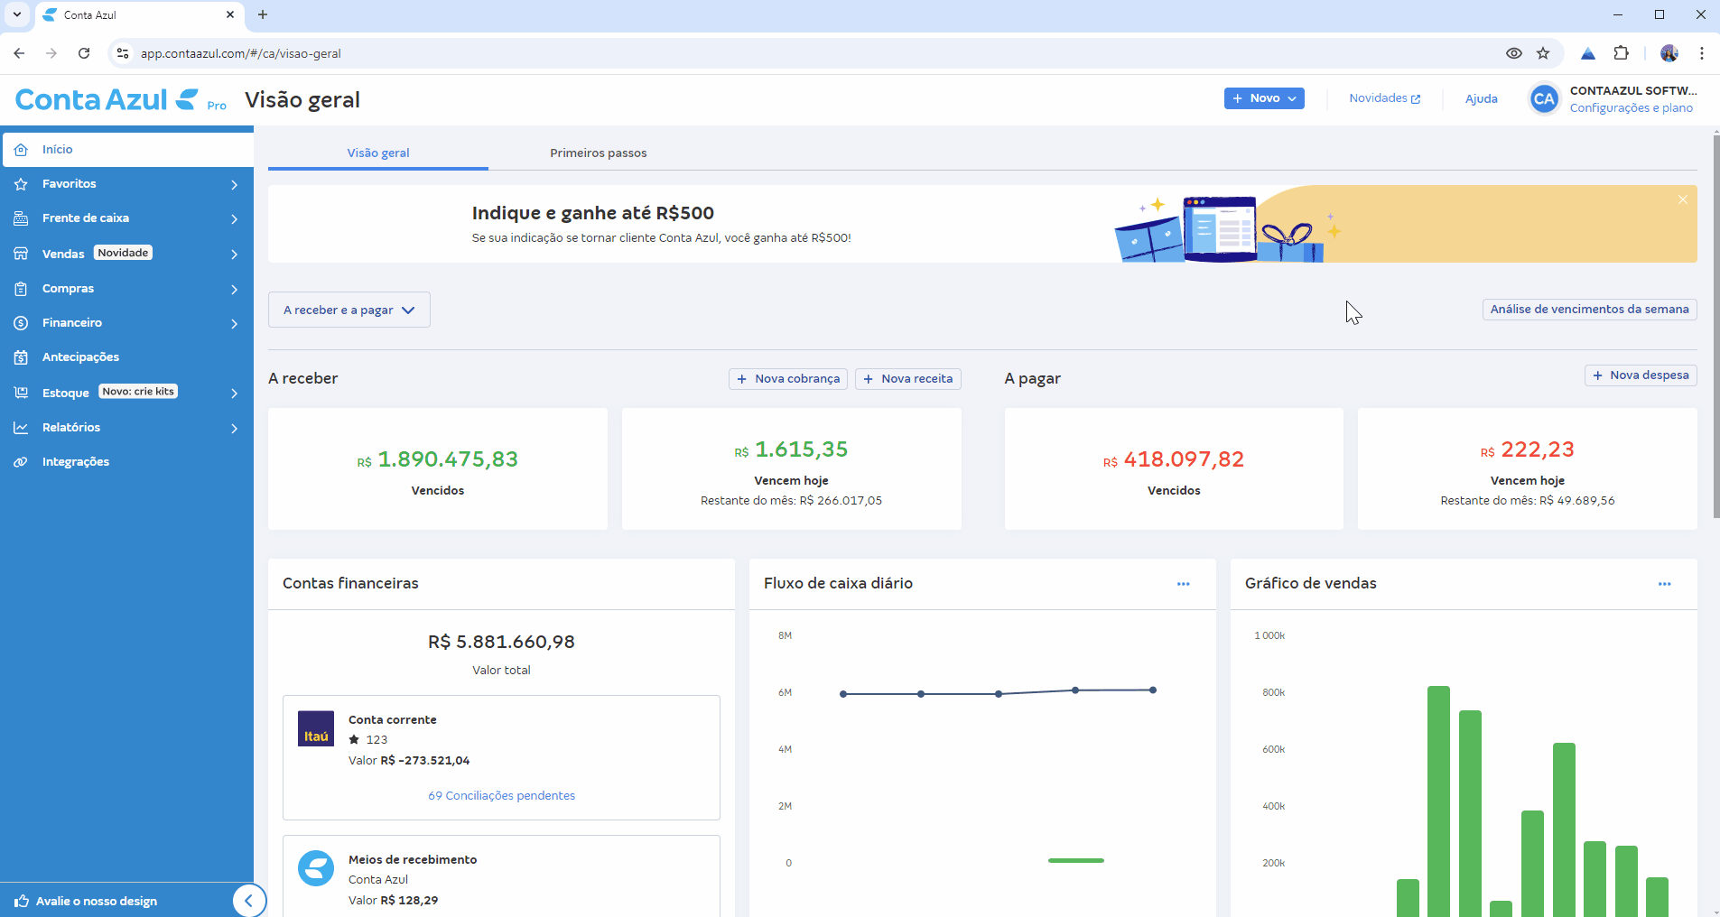Open the Novidades link
This screenshot has height=917, width=1720.
point(1385,98)
